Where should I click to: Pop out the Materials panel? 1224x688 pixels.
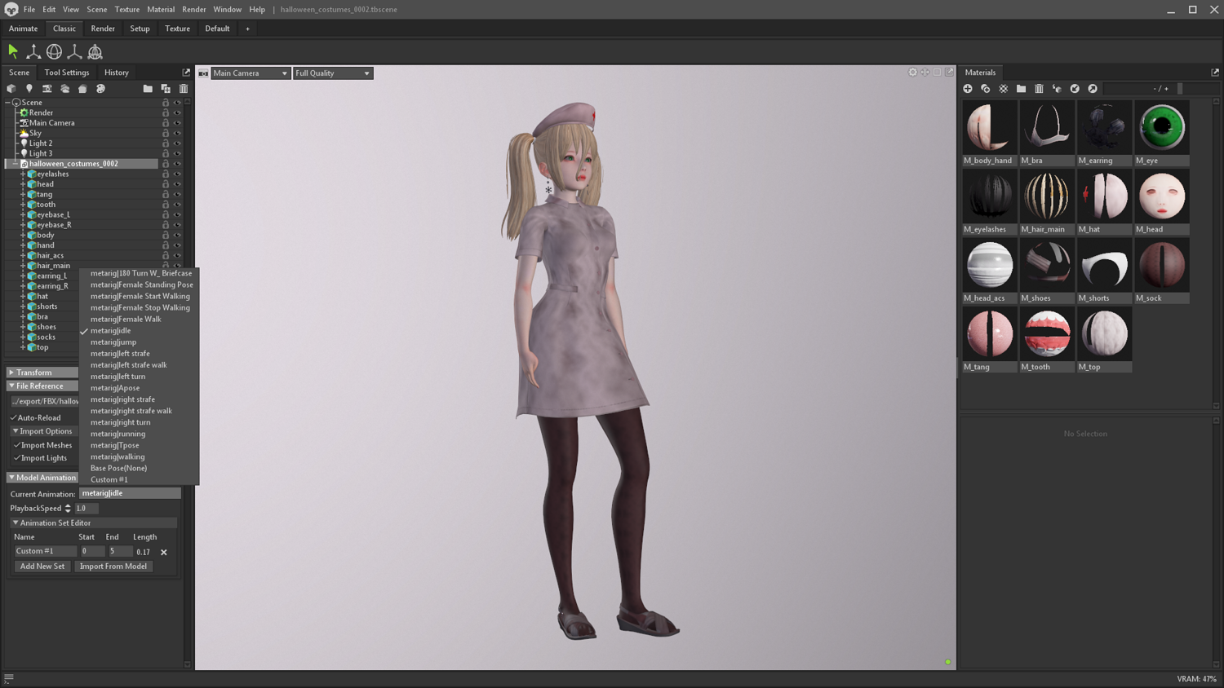(1215, 73)
